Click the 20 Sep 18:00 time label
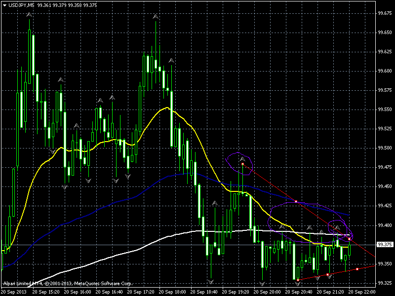 coord(172,292)
